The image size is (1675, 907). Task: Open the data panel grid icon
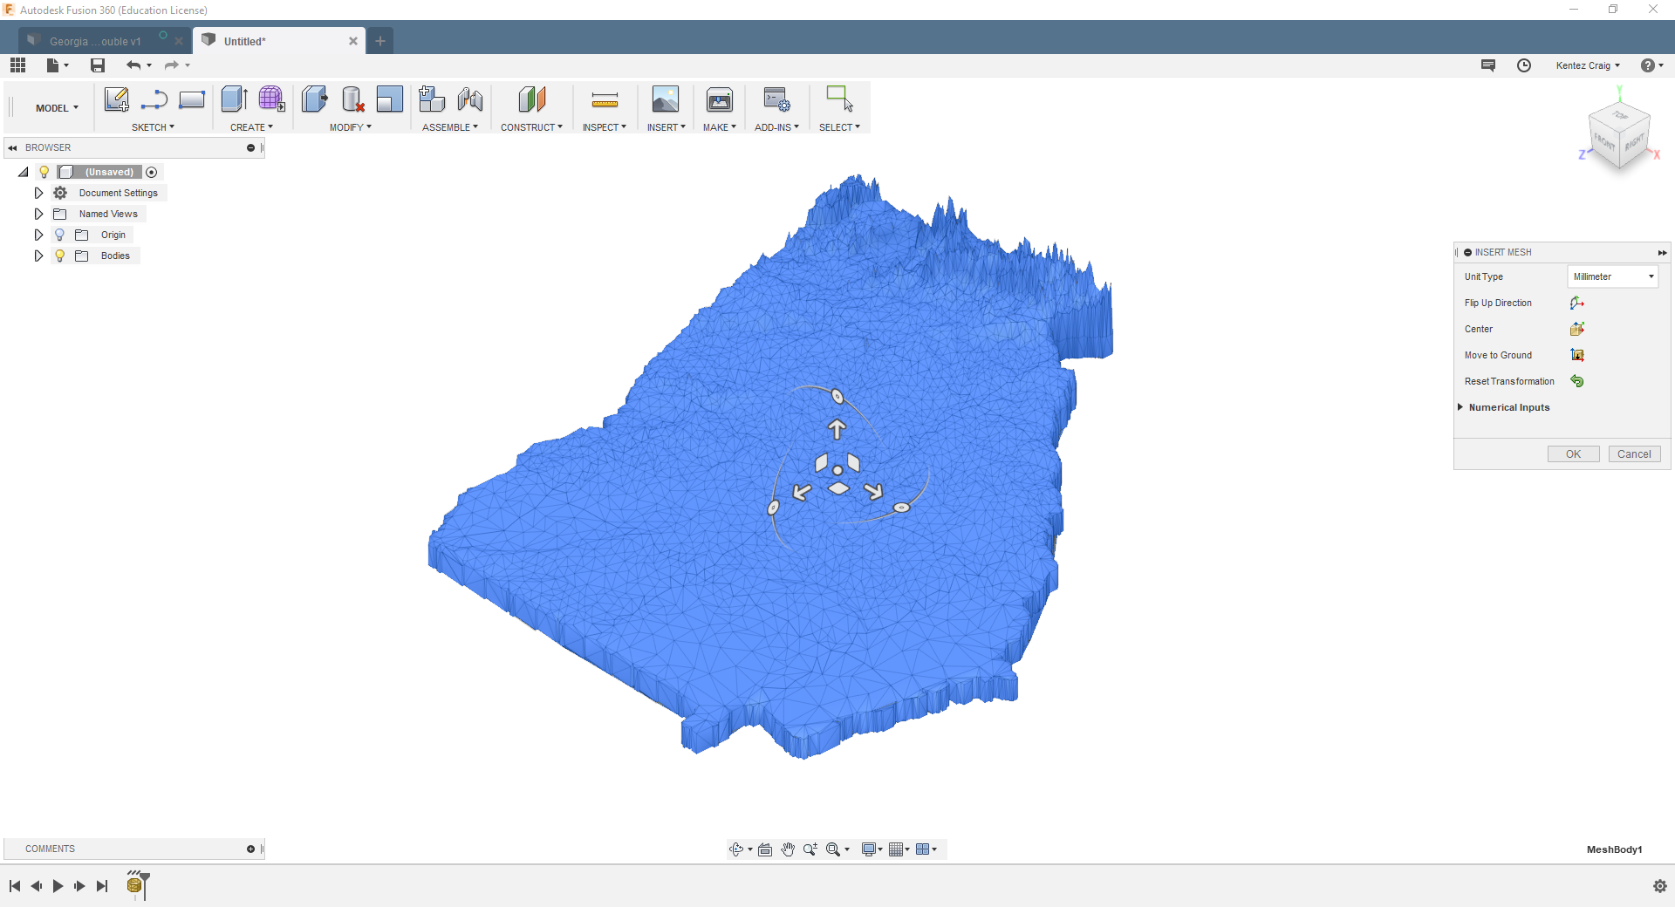pyautogui.click(x=17, y=65)
